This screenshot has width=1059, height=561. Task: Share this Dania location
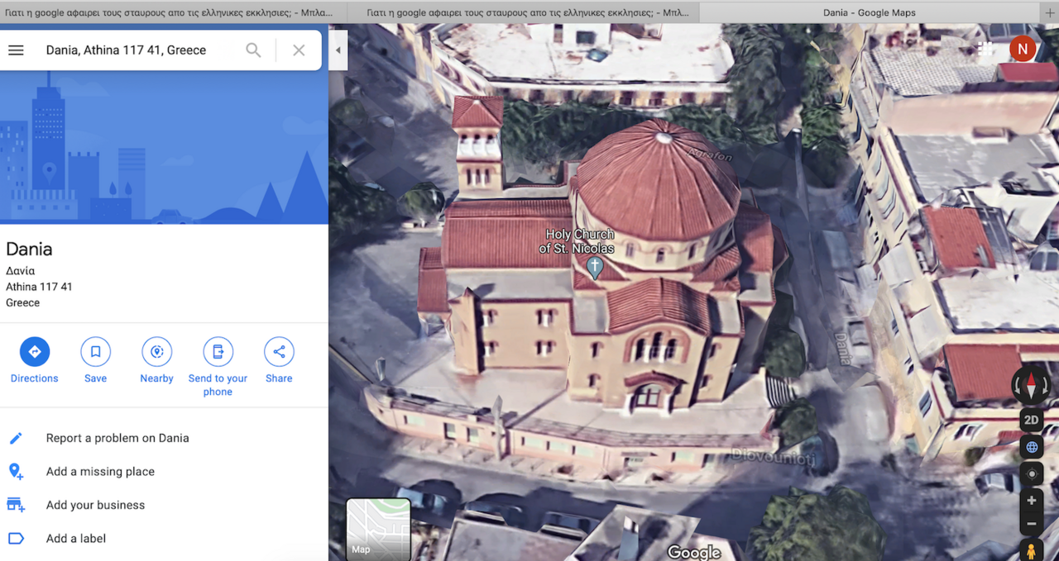pyautogui.click(x=279, y=360)
